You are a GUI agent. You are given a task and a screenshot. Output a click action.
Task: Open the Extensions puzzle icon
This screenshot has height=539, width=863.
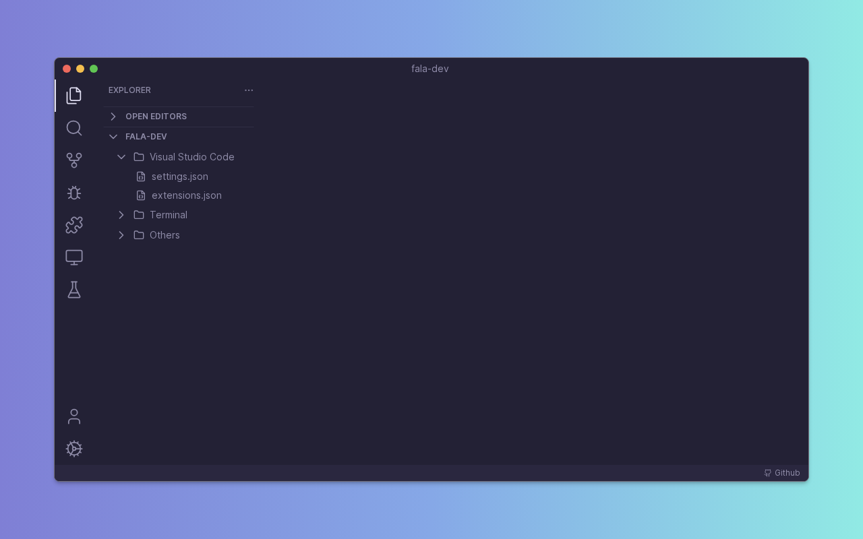[x=74, y=225]
